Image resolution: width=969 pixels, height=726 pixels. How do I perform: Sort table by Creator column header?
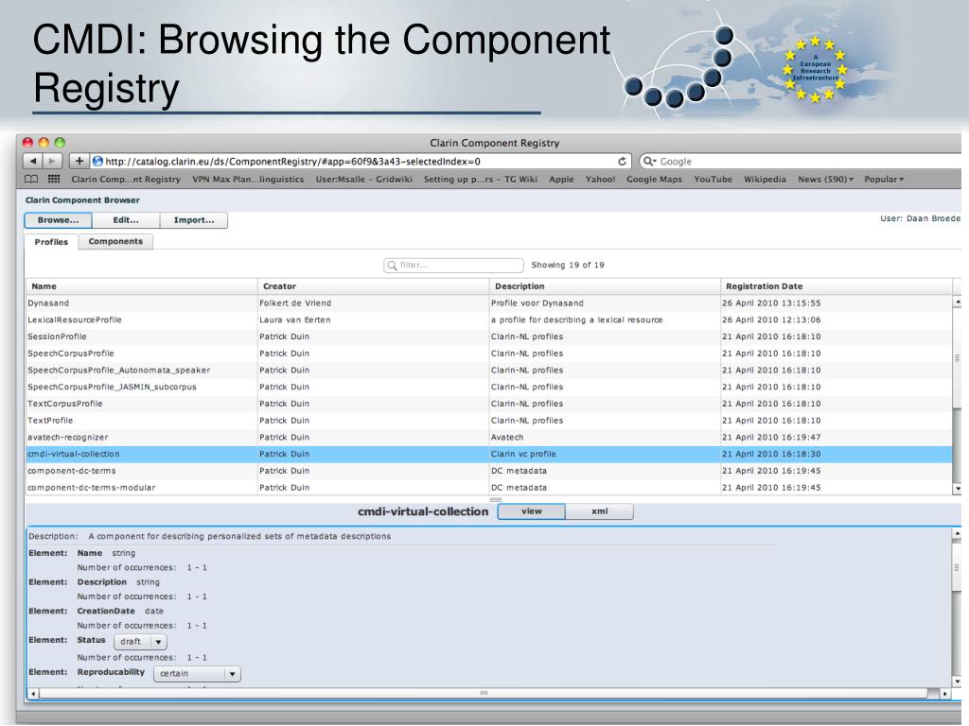[373, 285]
